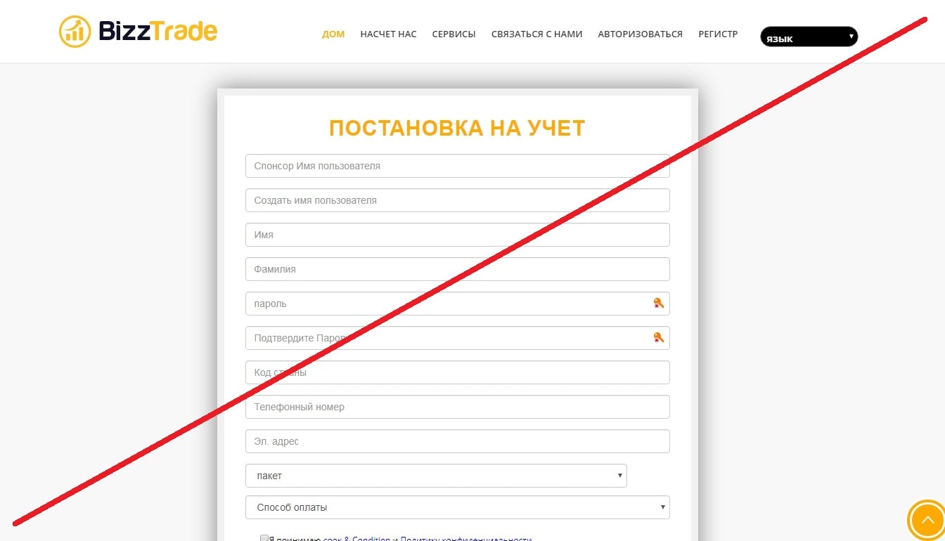Image resolution: width=945 pixels, height=541 pixels.
Task: Go to the ДОМ menu item
Action: [x=333, y=34]
